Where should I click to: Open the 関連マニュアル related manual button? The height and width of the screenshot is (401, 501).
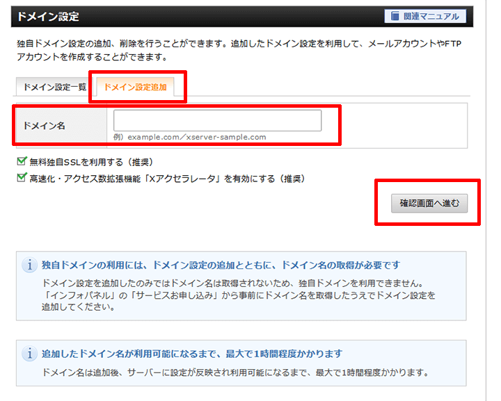425,16
